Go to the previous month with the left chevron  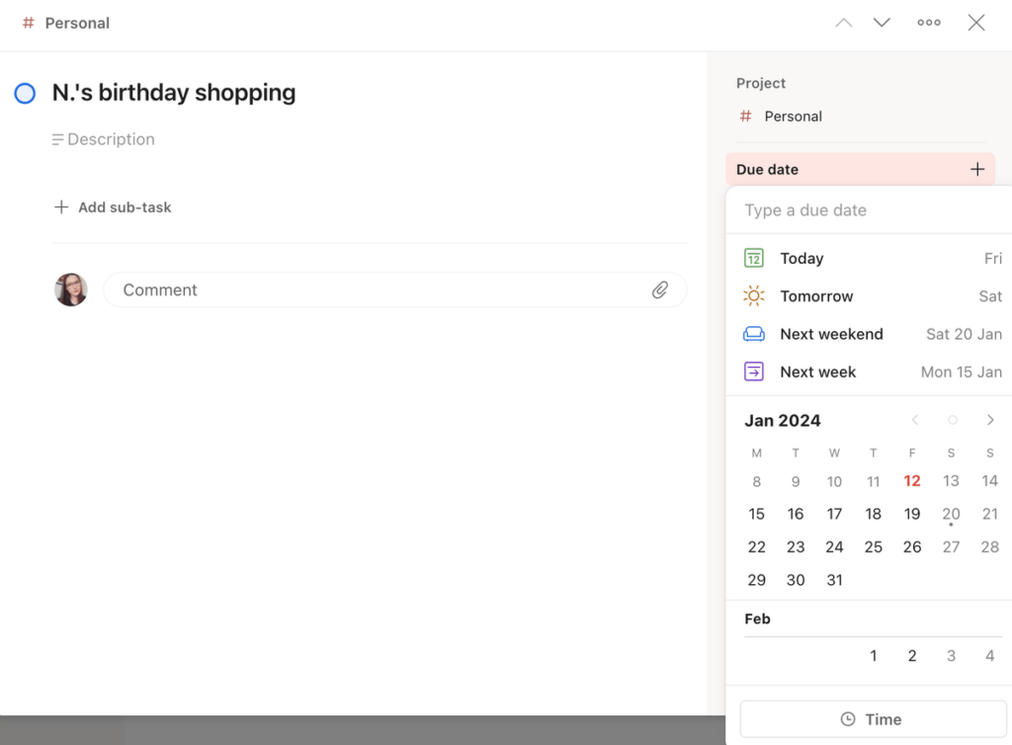915,419
